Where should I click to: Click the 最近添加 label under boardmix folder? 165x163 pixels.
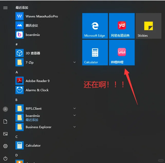32,120
